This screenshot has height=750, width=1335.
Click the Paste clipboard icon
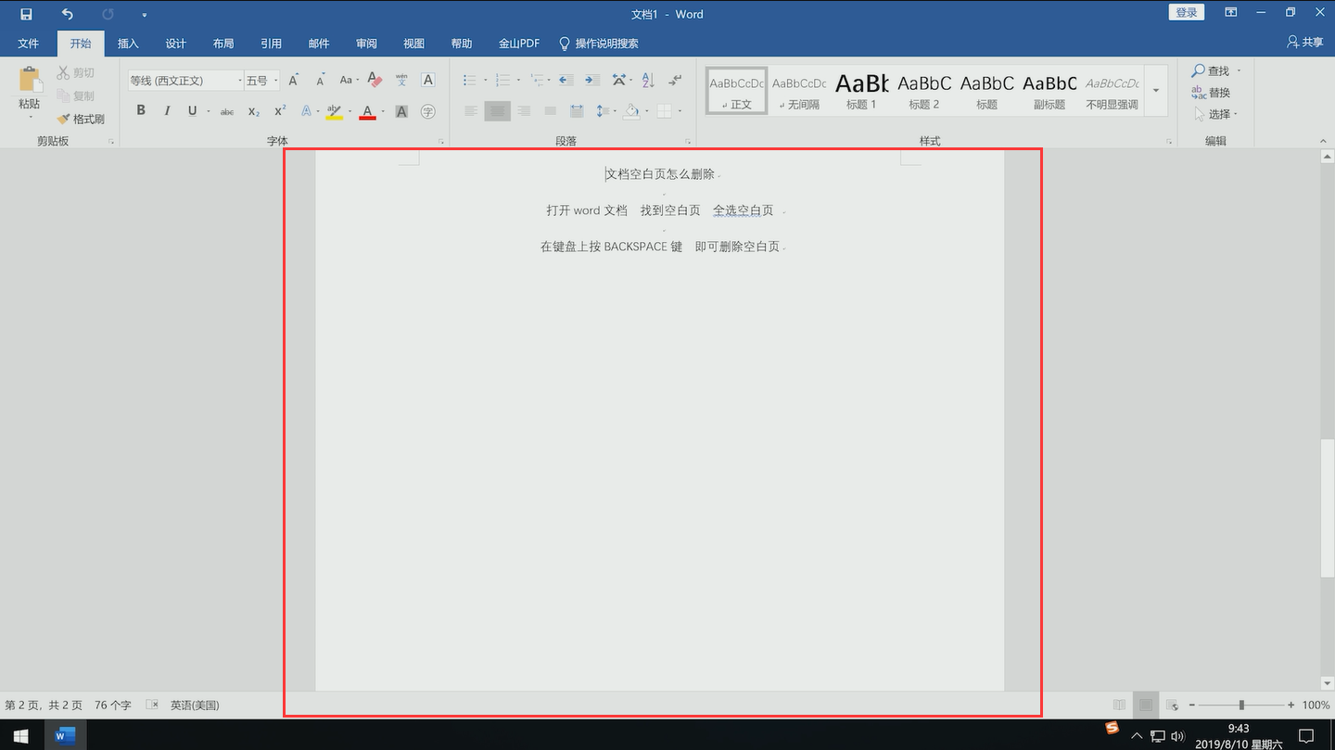(x=30, y=80)
